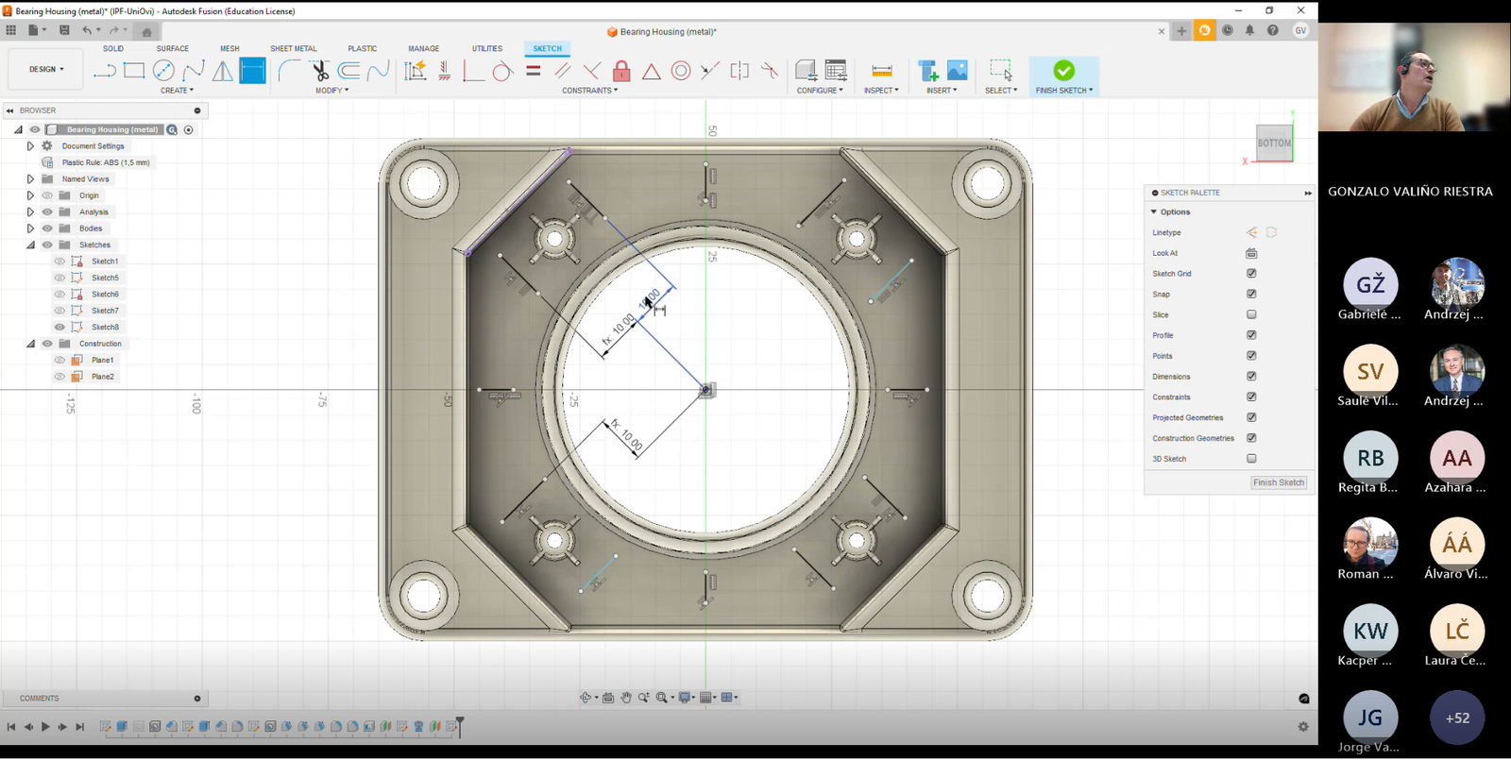This screenshot has width=1511, height=760.
Task: Click the green Finish Sketch checkmark
Action: pyautogui.click(x=1063, y=71)
